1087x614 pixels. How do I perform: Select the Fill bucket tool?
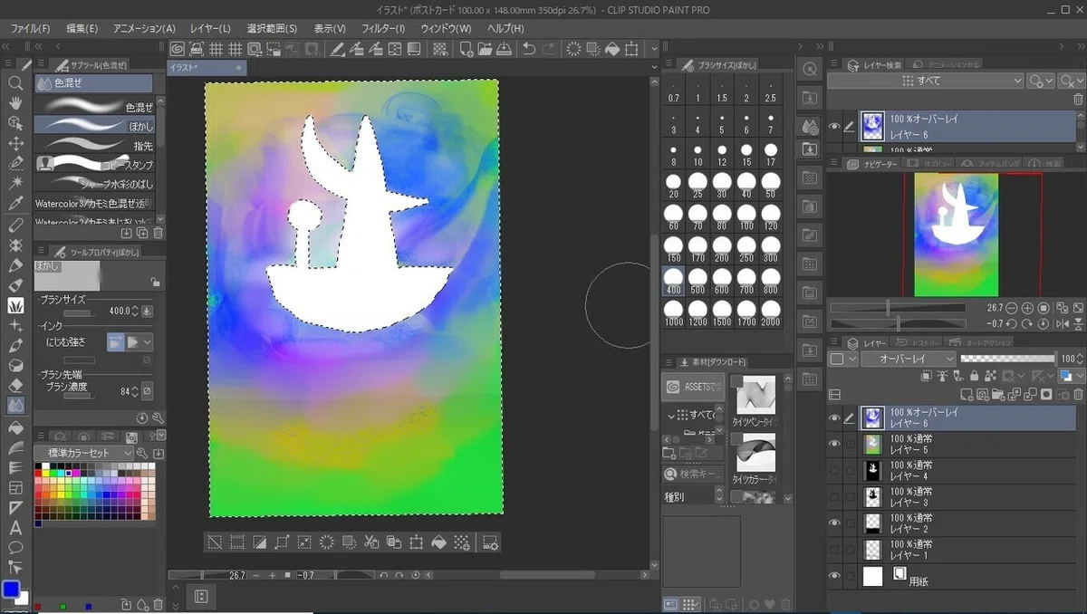coord(15,427)
